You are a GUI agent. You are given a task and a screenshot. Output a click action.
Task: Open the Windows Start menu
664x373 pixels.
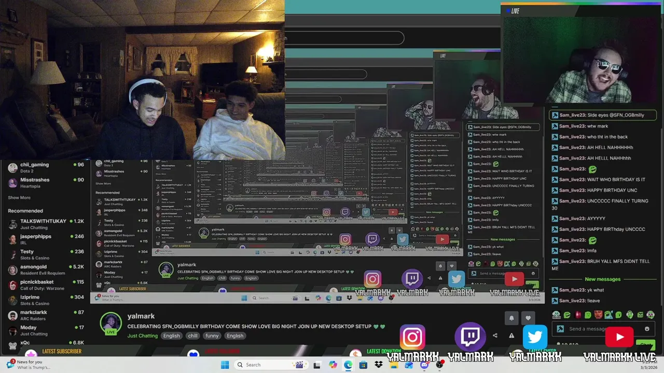[225, 365]
